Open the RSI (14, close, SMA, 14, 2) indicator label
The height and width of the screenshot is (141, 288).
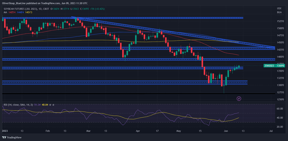click(18, 105)
